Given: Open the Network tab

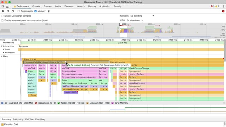Looking at the screenshot, I should [81, 6].
